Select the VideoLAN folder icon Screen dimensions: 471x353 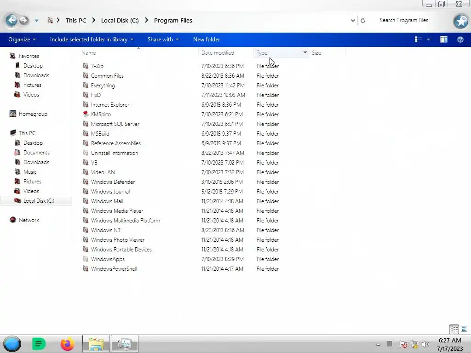point(86,172)
